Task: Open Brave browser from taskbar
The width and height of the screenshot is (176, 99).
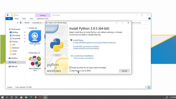Action: pos(36,97)
